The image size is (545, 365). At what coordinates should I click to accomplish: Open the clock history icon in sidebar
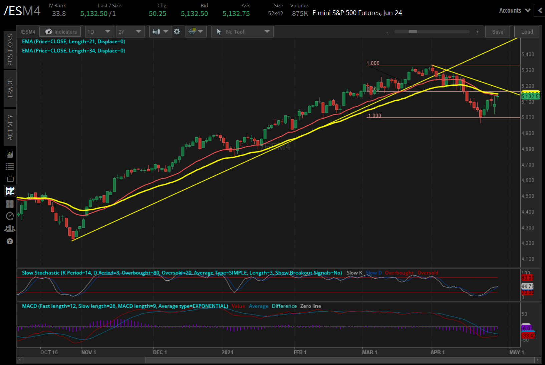10,216
